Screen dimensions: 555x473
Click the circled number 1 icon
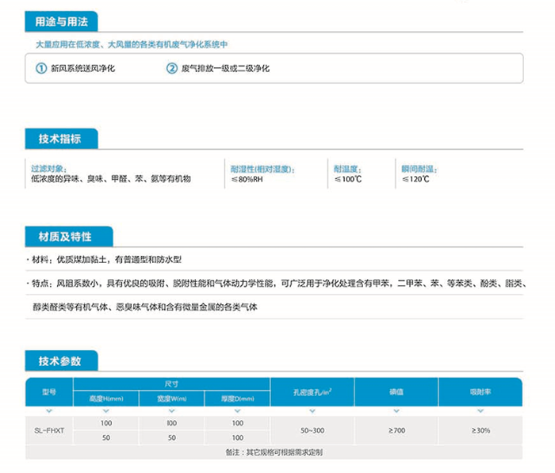click(x=42, y=69)
